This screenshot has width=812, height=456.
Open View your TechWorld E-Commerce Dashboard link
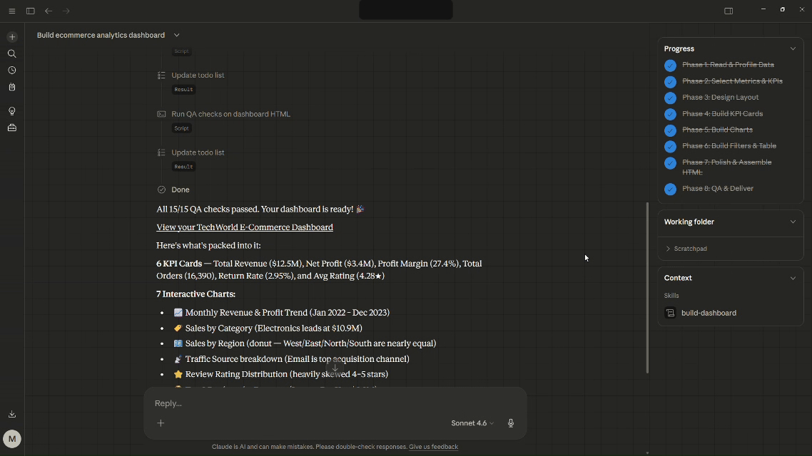(x=245, y=227)
